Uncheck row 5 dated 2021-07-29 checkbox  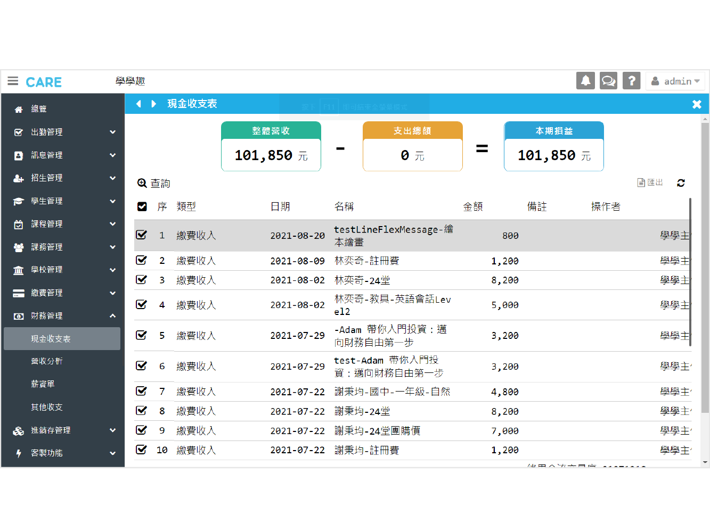(x=141, y=335)
